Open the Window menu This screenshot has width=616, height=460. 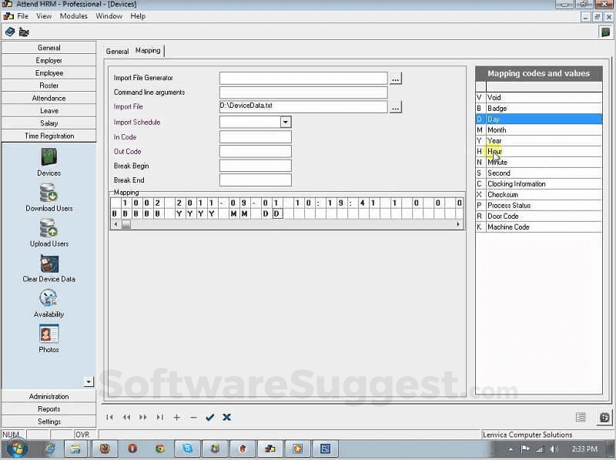109,15
